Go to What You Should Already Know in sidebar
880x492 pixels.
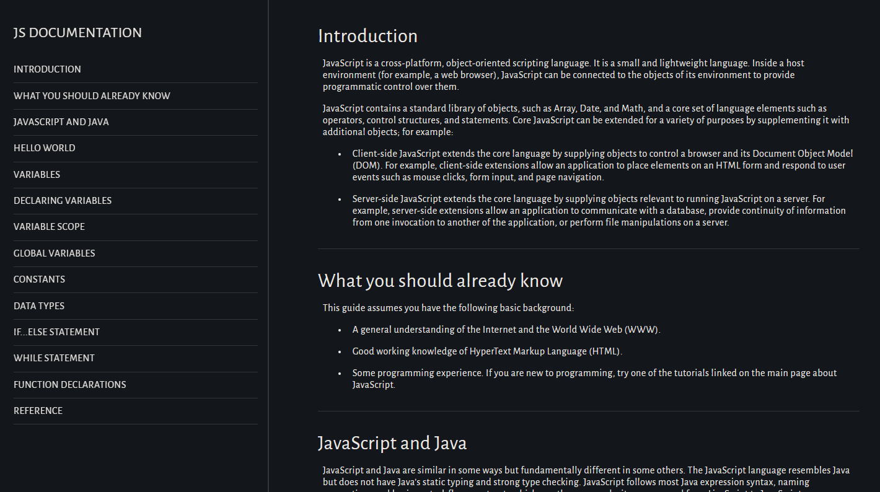click(x=92, y=96)
